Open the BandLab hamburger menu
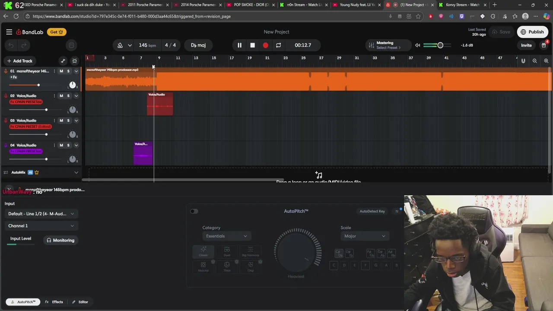 click(9, 32)
